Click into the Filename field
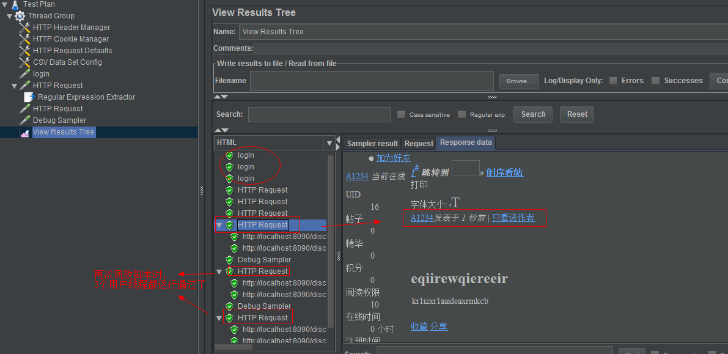This screenshot has width=728, height=354. (x=372, y=81)
